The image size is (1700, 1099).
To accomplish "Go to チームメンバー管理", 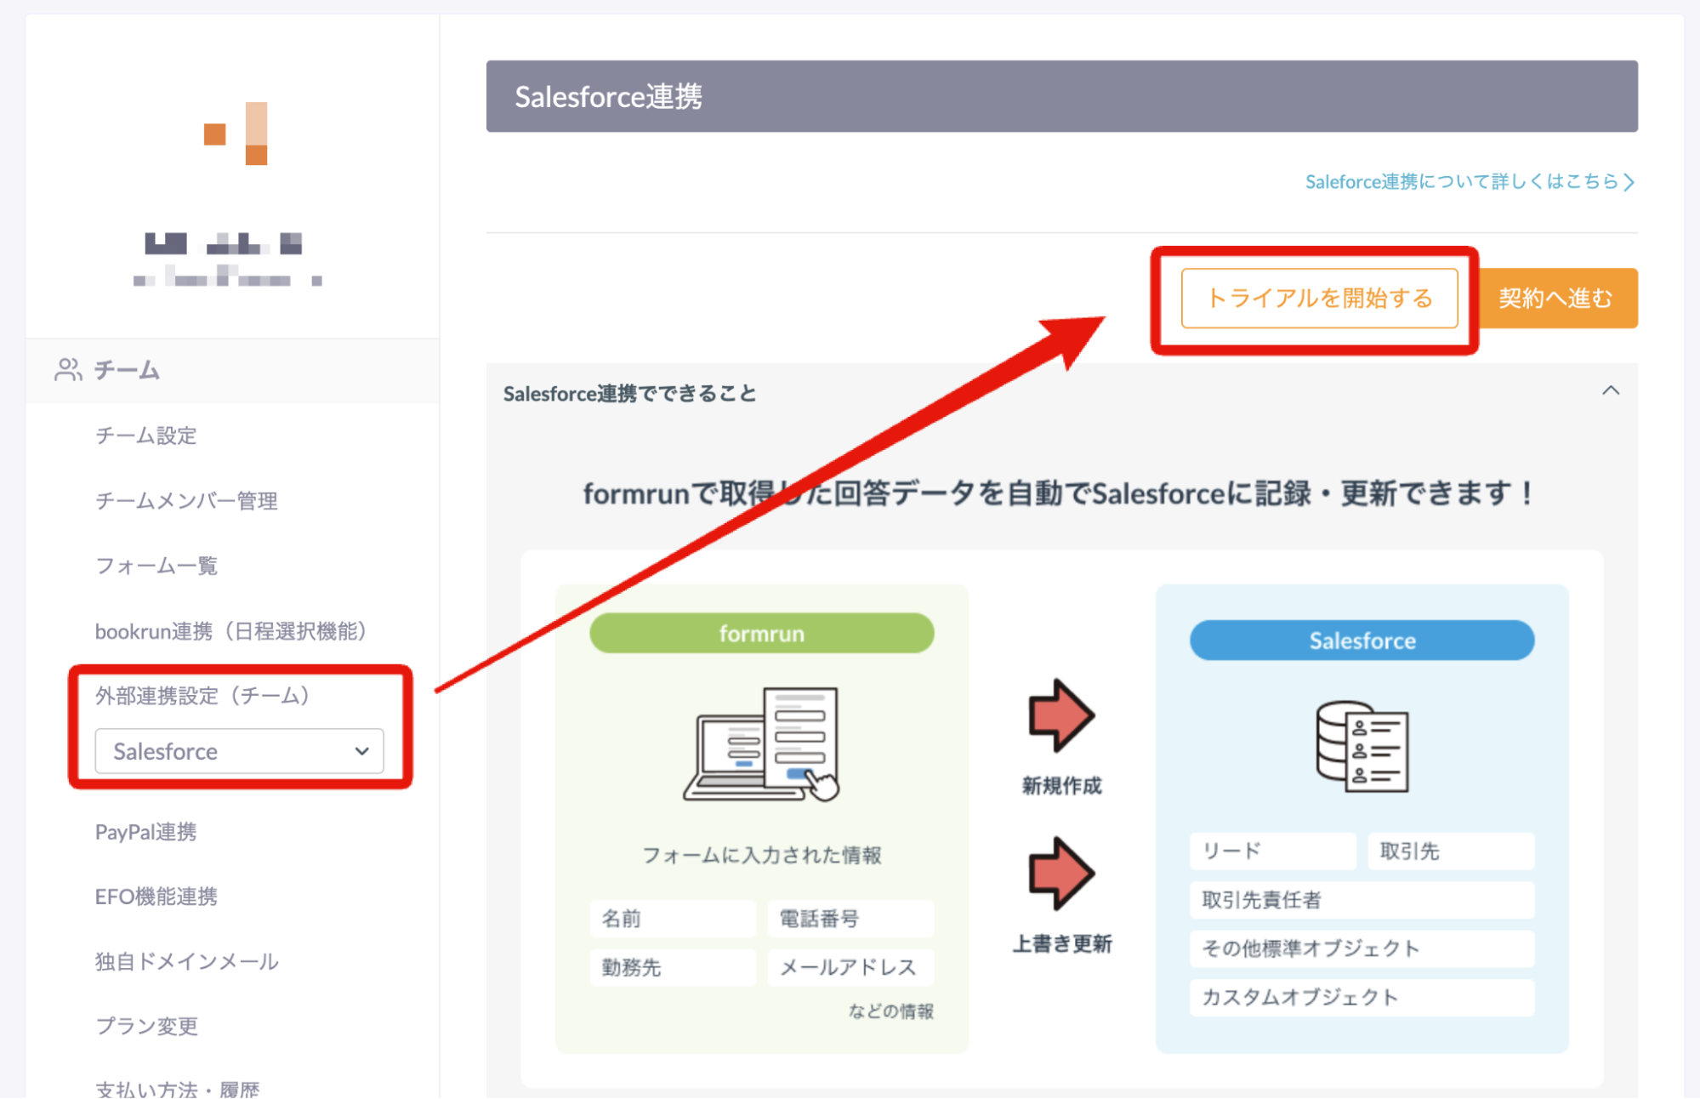I will [186, 501].
